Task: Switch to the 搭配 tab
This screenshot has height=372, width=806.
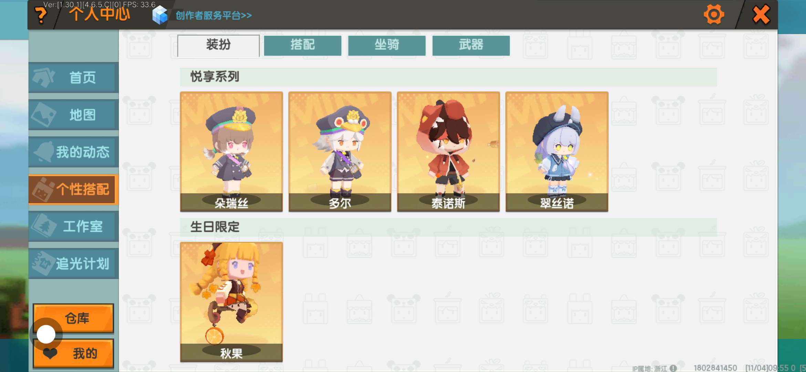Action: [x=302, y=45]
